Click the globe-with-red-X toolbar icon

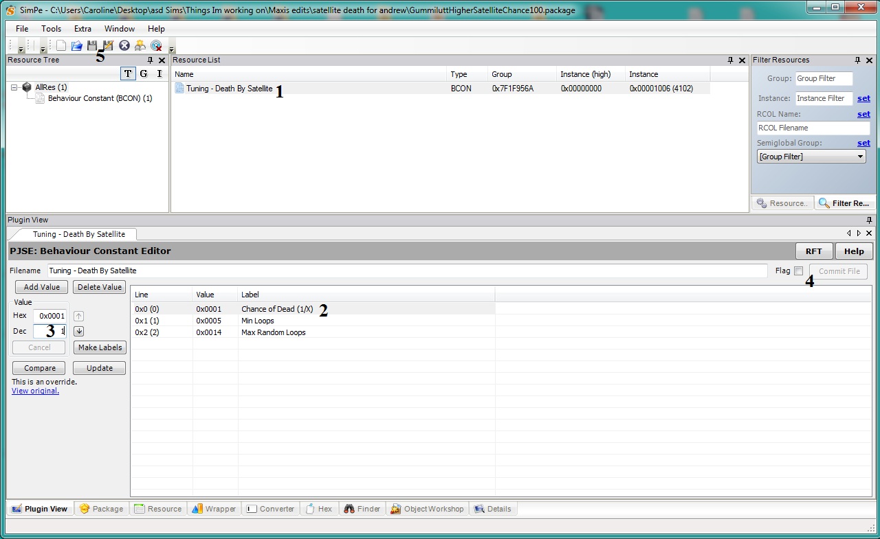click(x=156, y=46)
